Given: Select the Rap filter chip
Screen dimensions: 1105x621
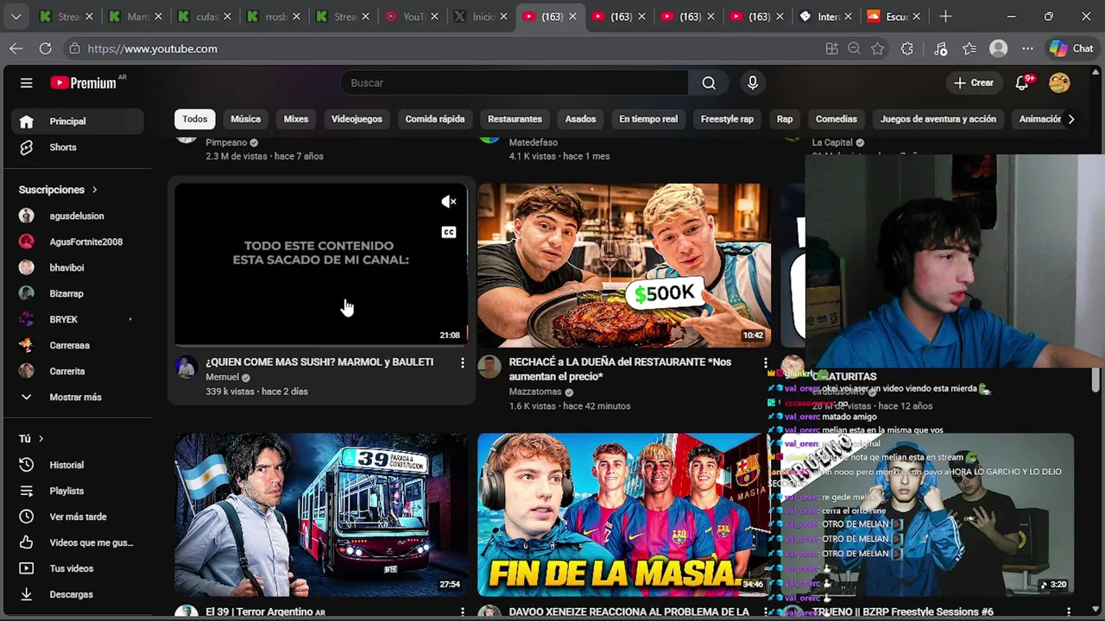Looking at the screenshot, I should pos(785,119).
